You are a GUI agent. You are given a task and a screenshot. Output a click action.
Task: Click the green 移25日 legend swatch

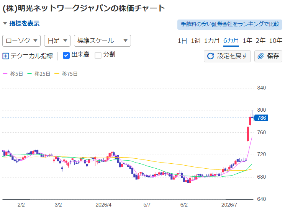click(29, 74)
